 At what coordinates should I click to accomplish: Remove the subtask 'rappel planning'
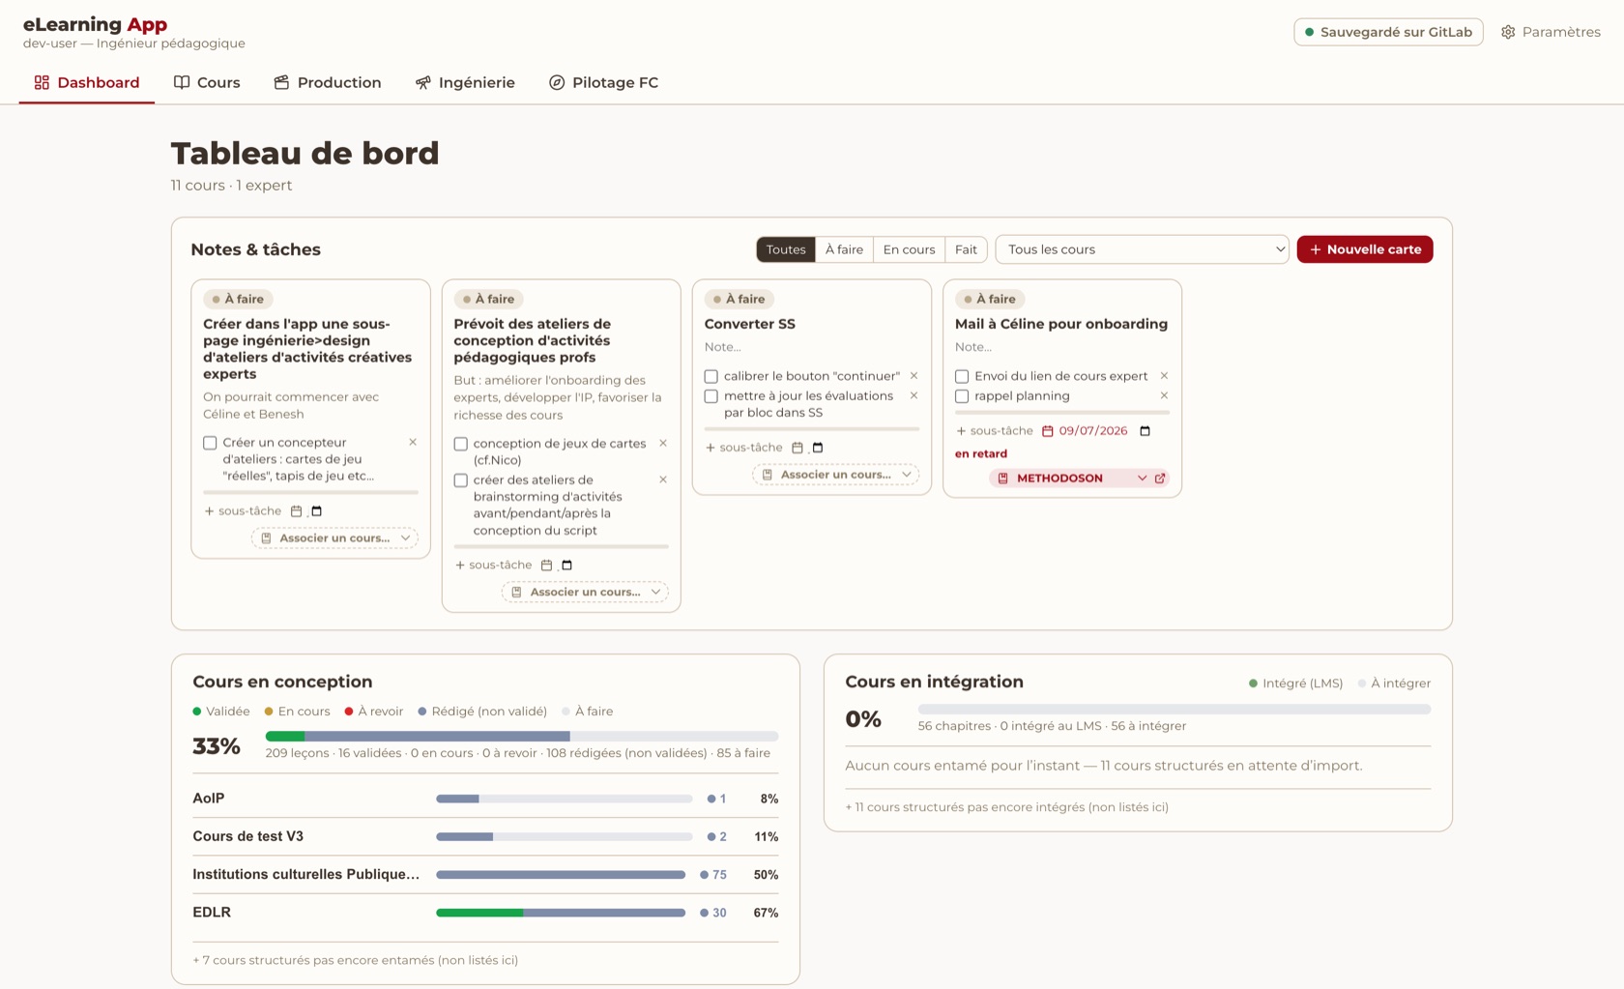point(1164,395)
